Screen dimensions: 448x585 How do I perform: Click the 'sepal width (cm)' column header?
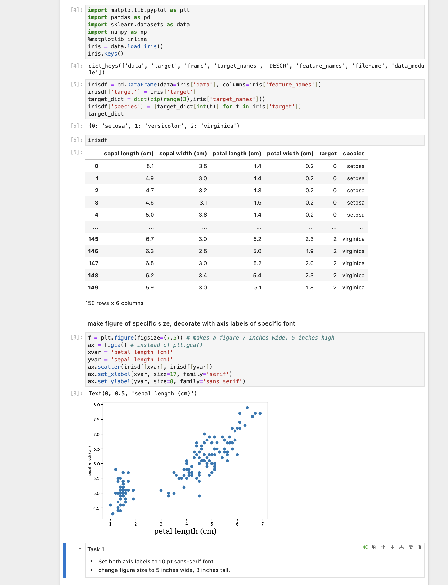click(183, 154)
